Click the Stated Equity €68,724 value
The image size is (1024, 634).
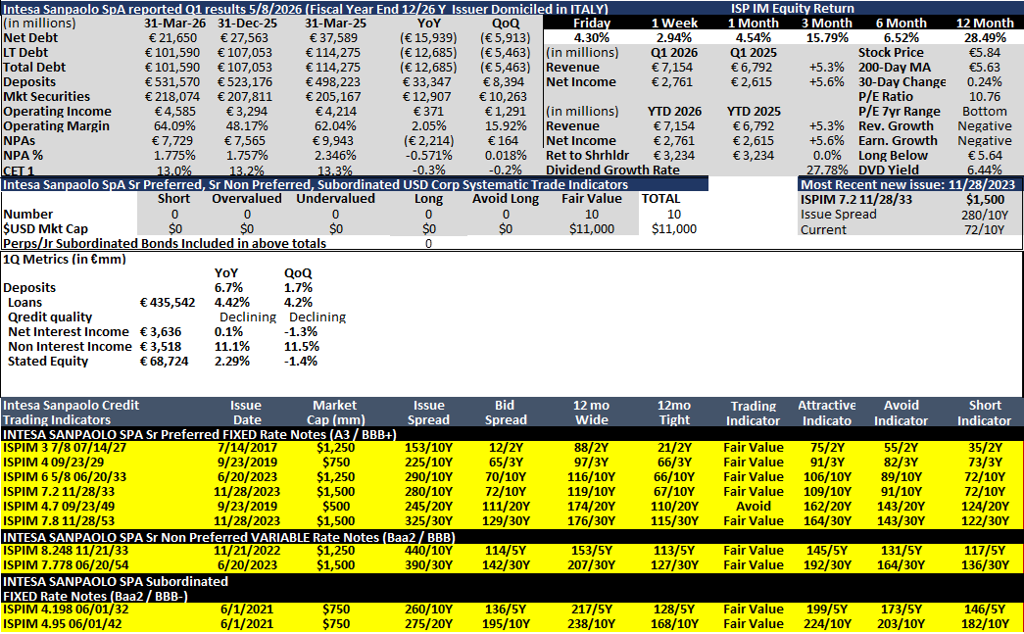point(164,361)
